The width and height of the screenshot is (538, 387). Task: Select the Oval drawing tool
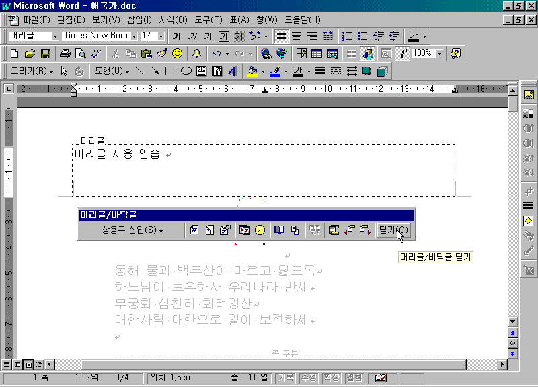coord(186,71)
